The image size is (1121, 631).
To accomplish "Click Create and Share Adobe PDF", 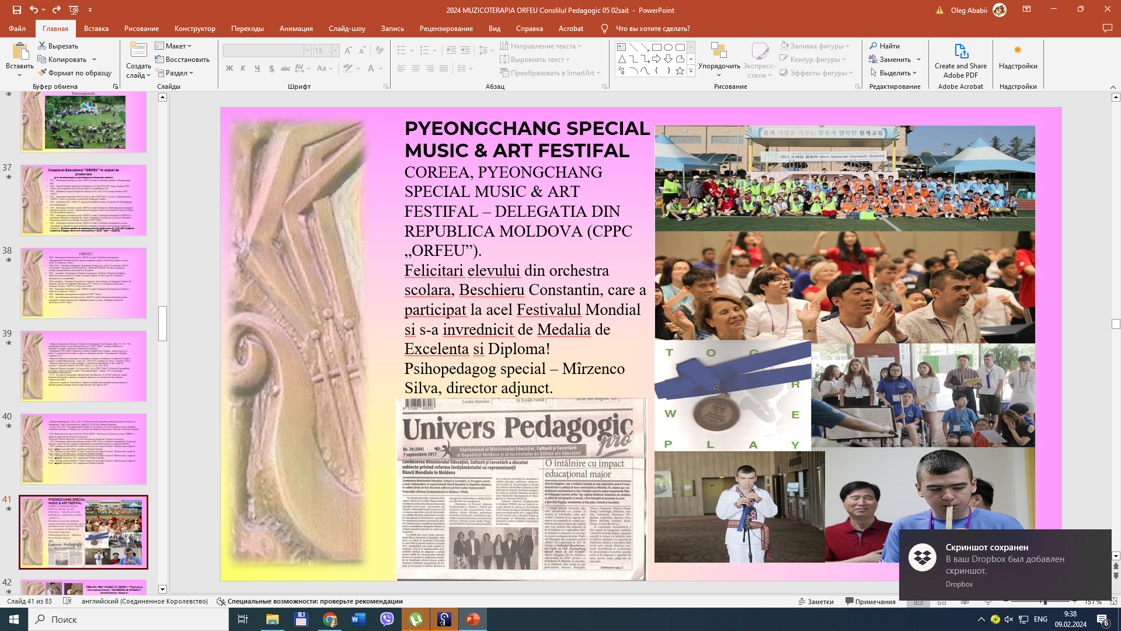I will click(x=960, y=61).
